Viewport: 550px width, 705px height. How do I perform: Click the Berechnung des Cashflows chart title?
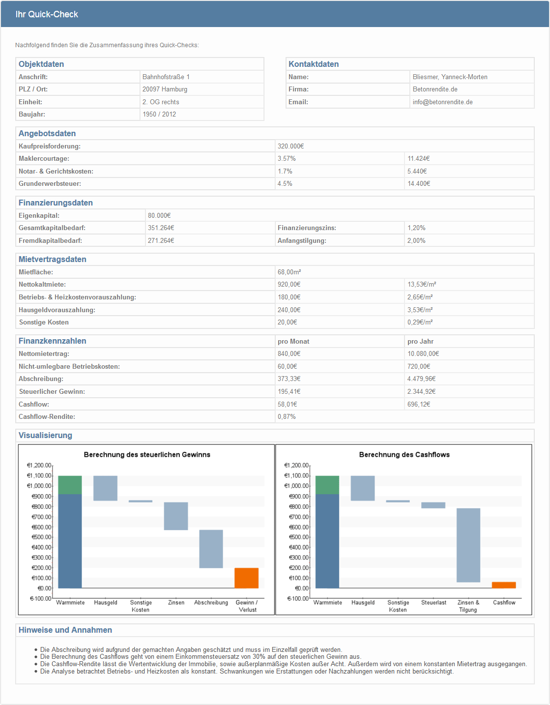(x=404, y=455)
